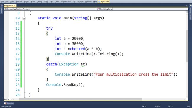Open the View menu
192x108 pixels.
(12, 1)
